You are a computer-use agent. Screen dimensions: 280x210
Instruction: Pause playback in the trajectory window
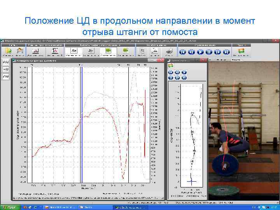pos(171,78)
